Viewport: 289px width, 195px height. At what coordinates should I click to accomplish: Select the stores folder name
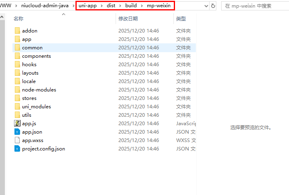coord(29,98)
